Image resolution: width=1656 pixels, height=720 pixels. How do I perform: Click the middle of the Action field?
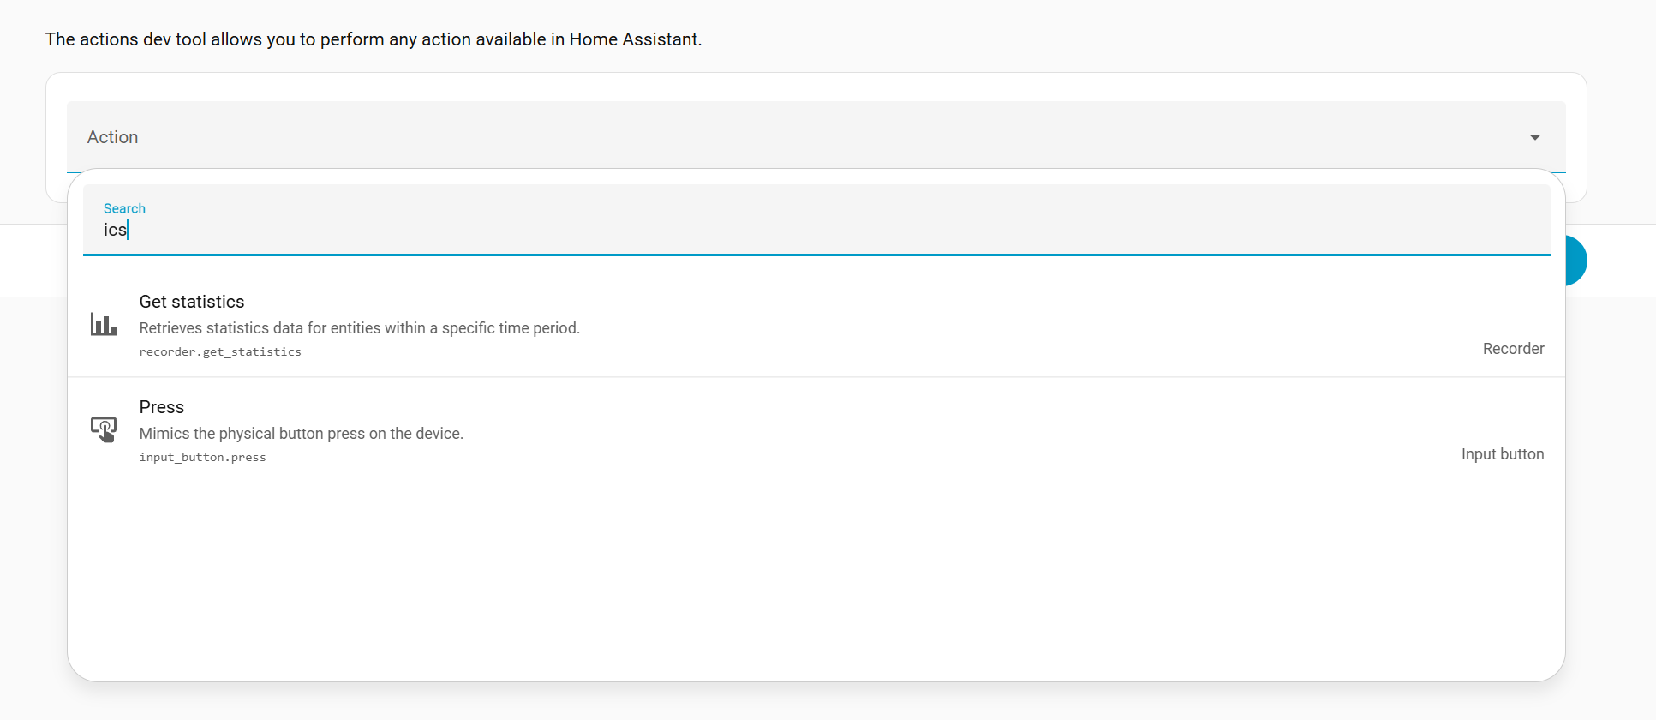(814, 137)
